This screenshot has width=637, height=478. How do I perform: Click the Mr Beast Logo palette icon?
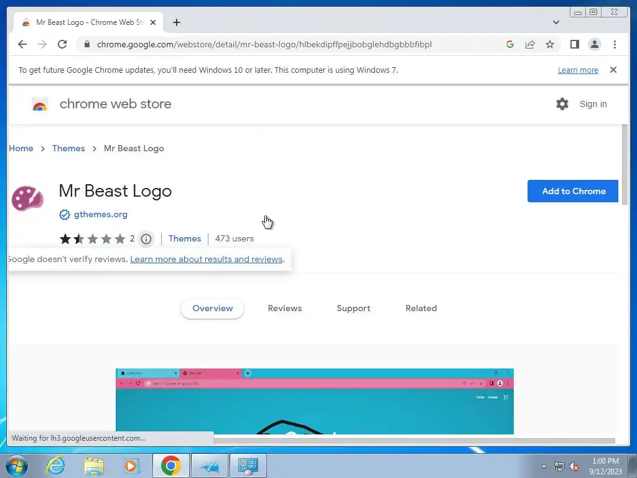(27, 198)
